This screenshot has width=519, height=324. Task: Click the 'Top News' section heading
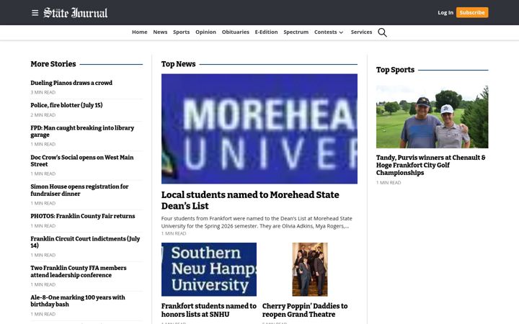[178, 64]
